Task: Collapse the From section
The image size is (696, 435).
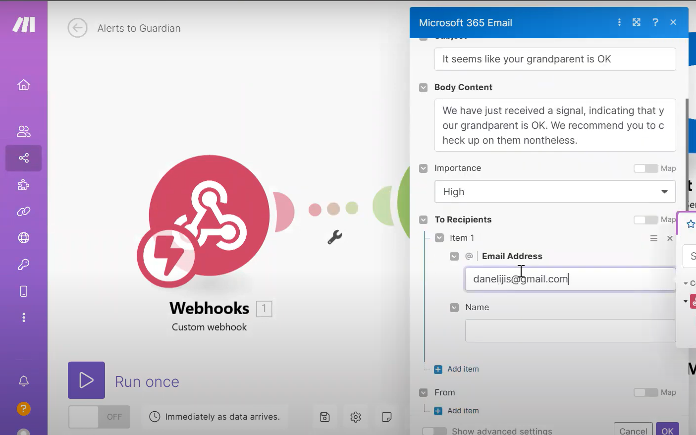Action: pos(423,392)
